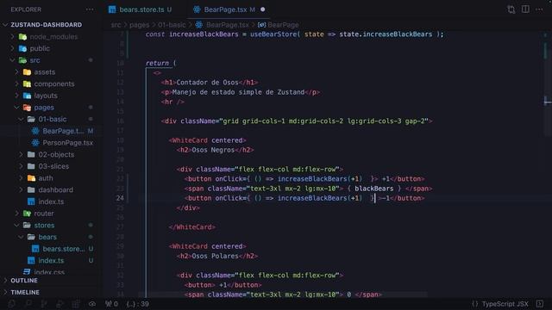This screenshot has width=552, height=310.
Task: Open Explorer panel more actions ellipsis
Action: [90, 9]
